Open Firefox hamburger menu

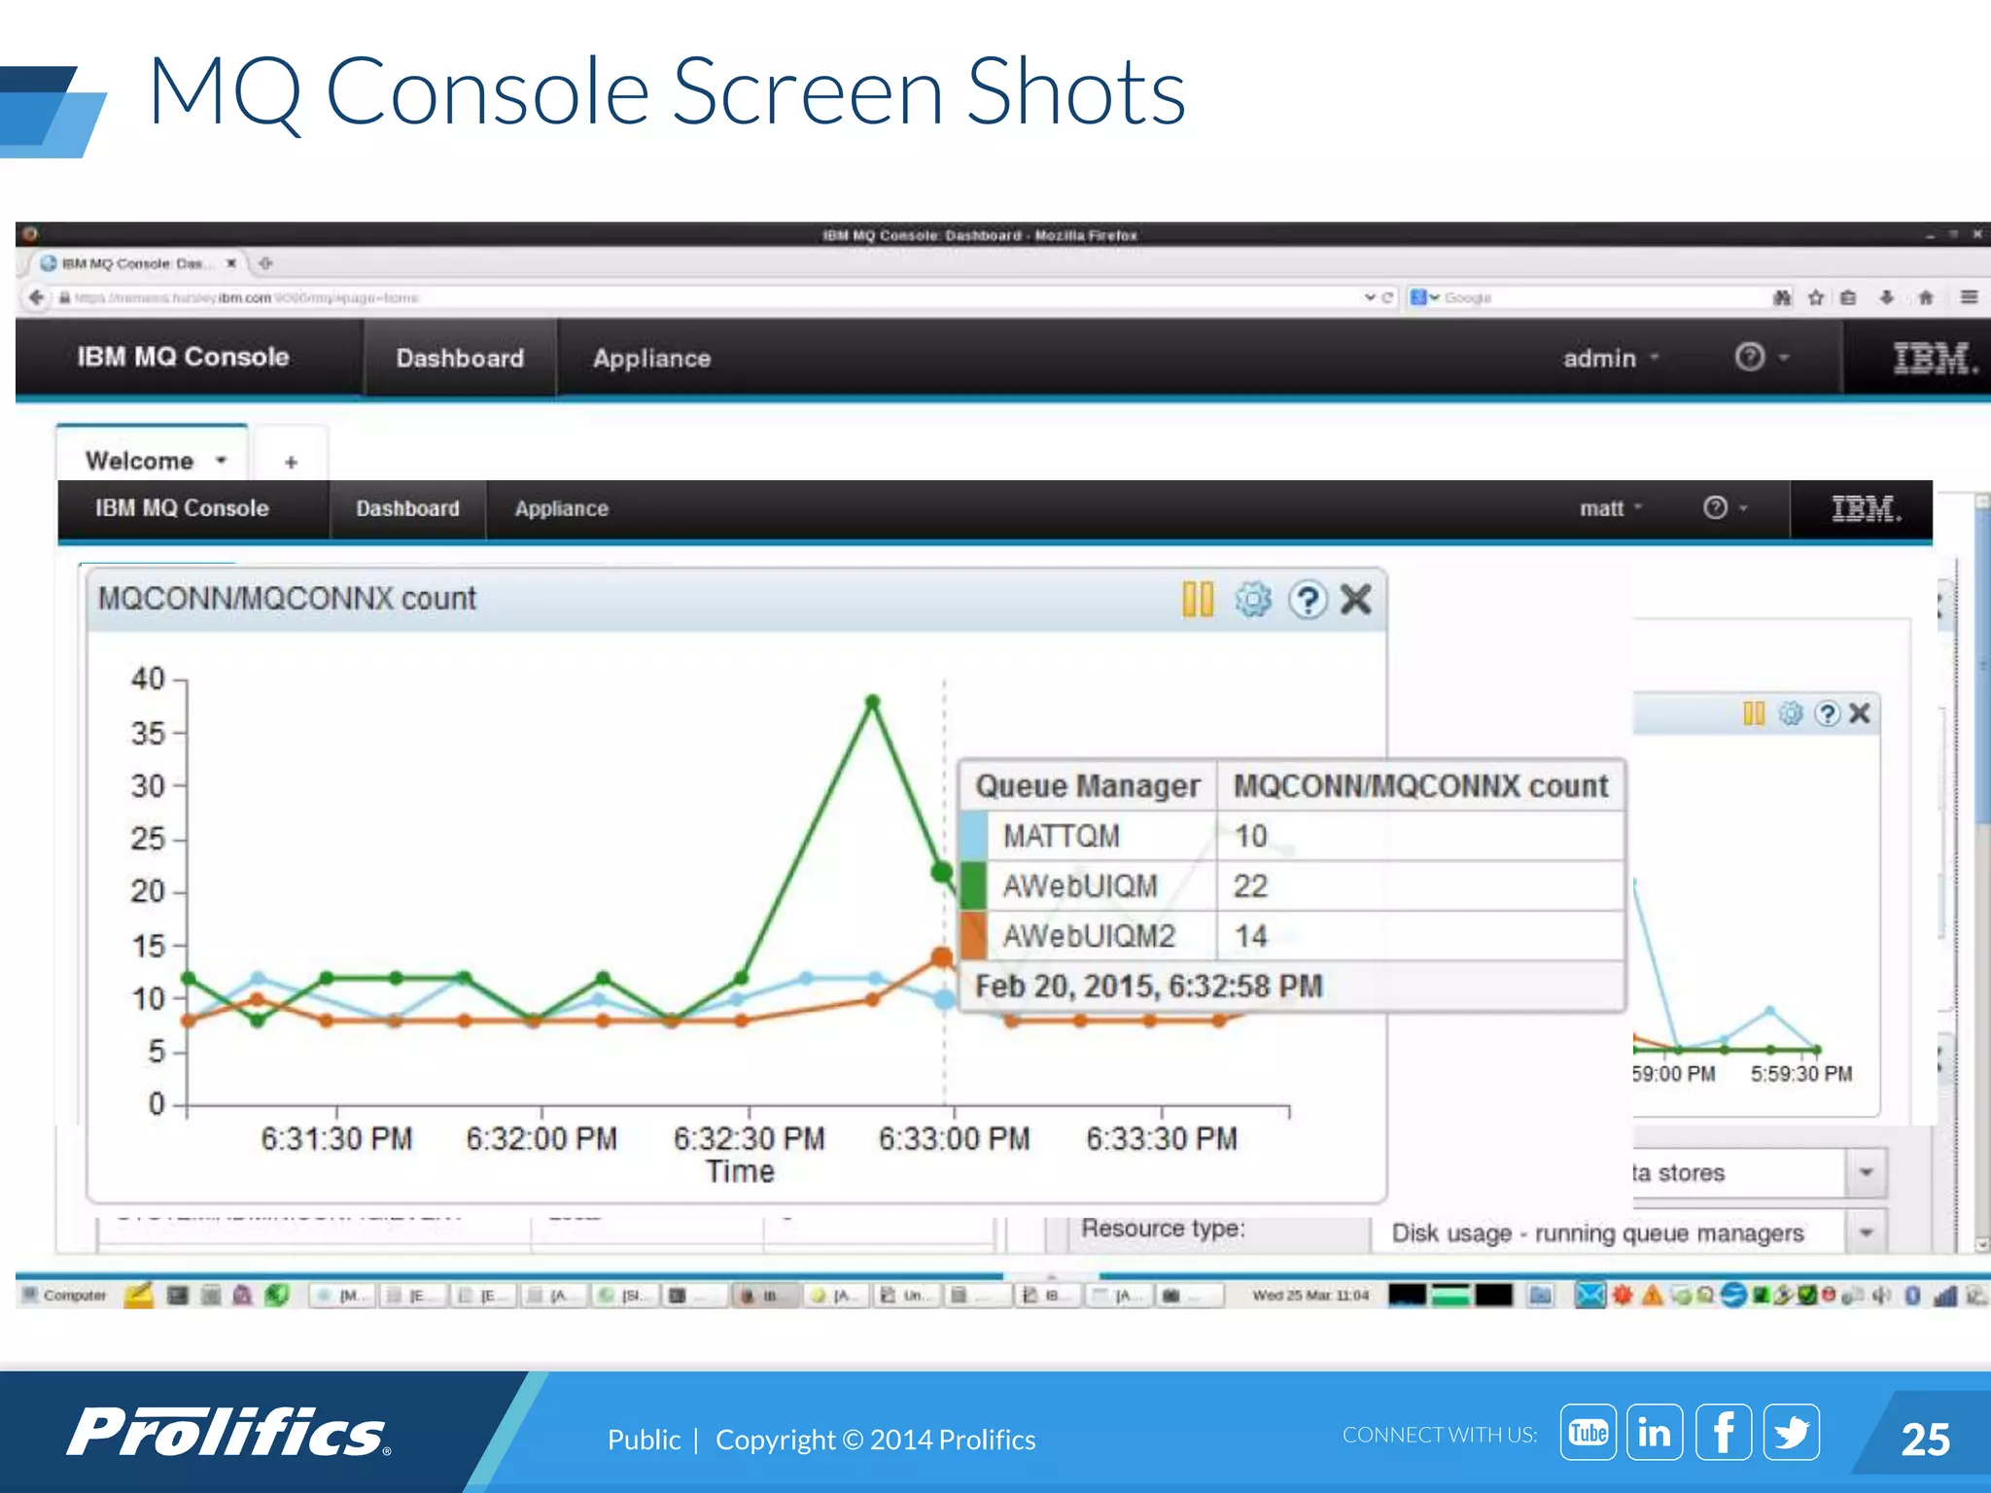pos(1970,297)
